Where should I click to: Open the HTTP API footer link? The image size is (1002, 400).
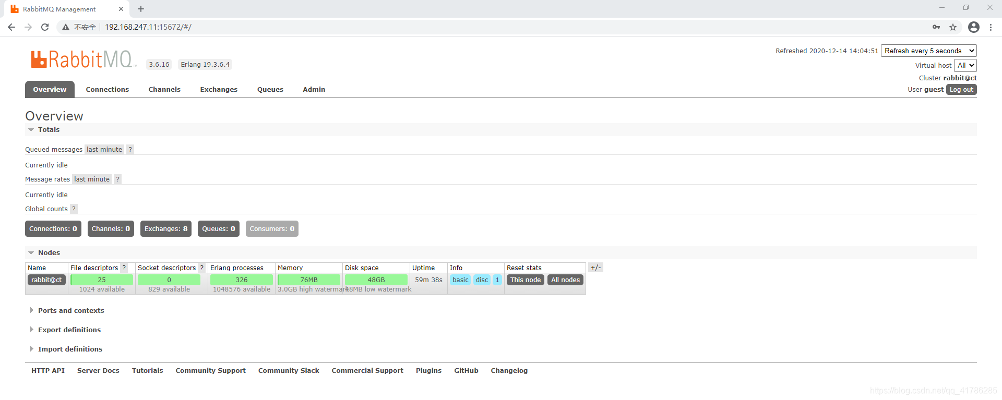pyautogui.click(x=48, y=371)
